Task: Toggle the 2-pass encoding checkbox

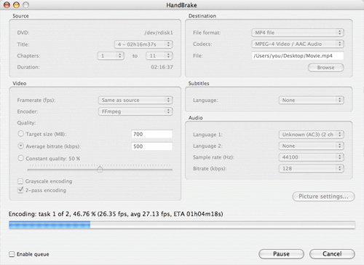Action: click(x=20, y=190)
